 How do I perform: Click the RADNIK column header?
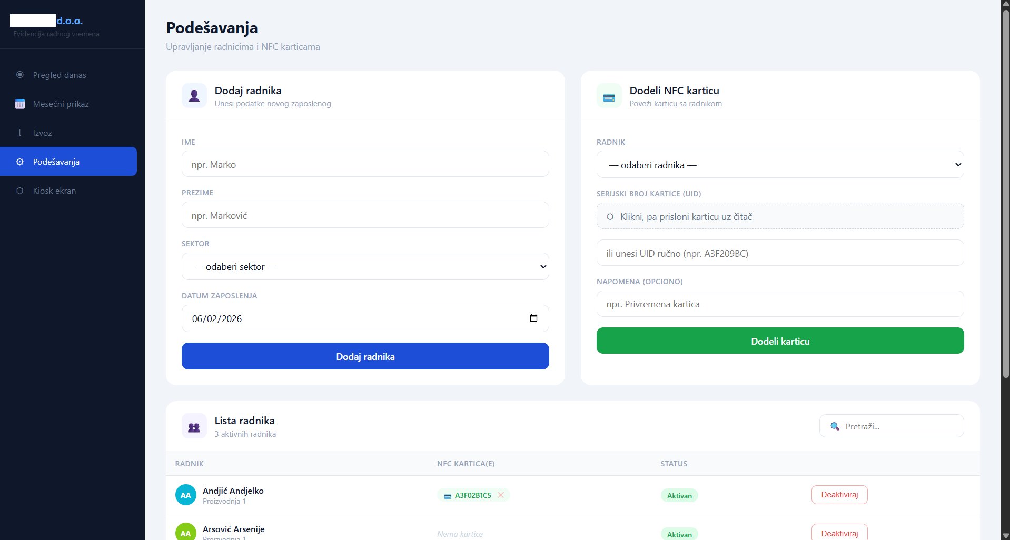tap(189, 464)
